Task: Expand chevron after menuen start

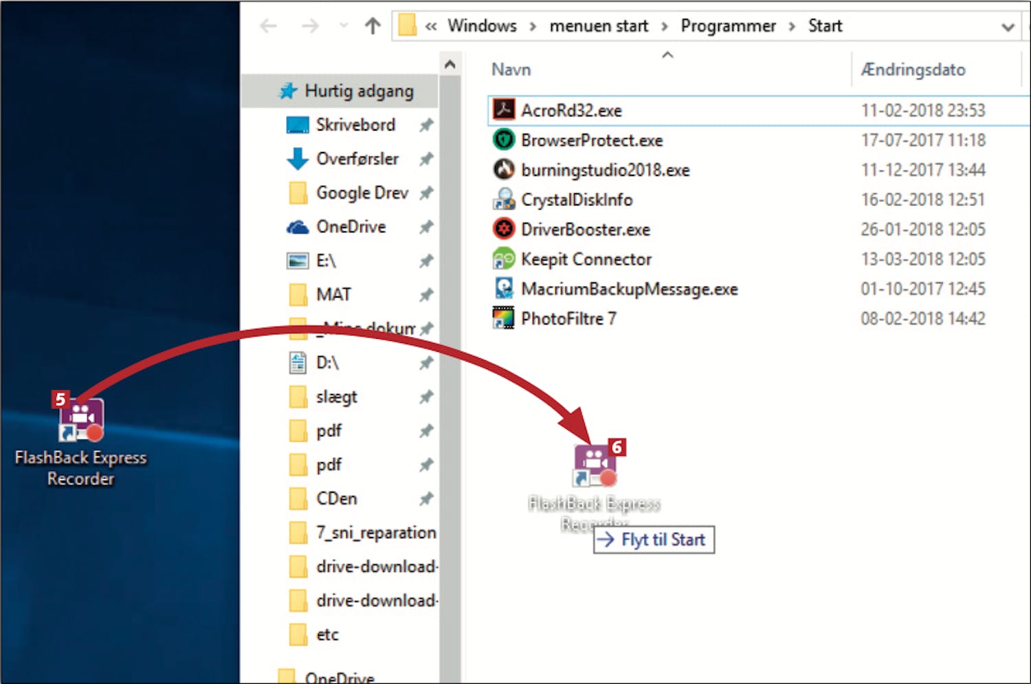Action: point(664,27)
